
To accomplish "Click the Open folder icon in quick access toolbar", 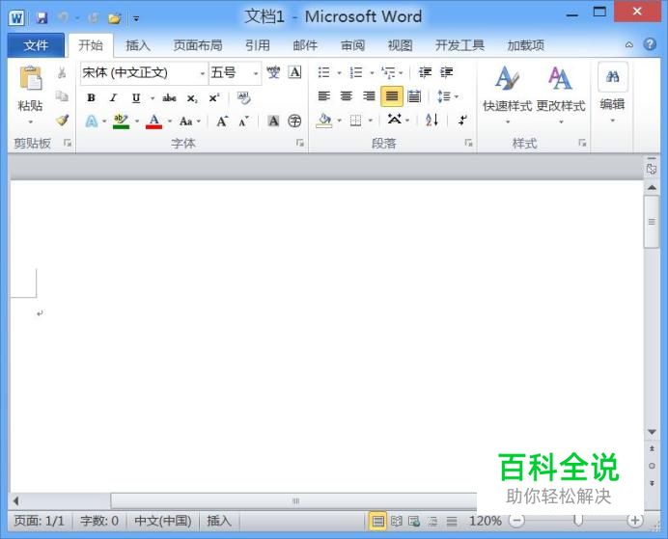I will [x=114, y=18].
